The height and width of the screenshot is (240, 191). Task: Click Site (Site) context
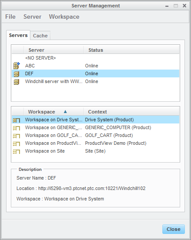[x=95, y=151]
